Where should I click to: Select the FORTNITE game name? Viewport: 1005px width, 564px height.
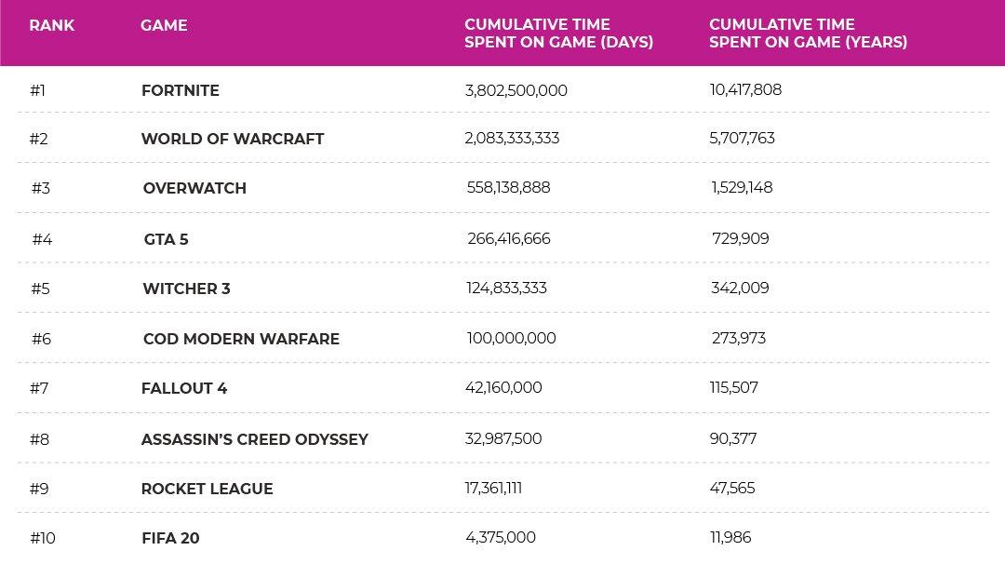coord(181,90)
